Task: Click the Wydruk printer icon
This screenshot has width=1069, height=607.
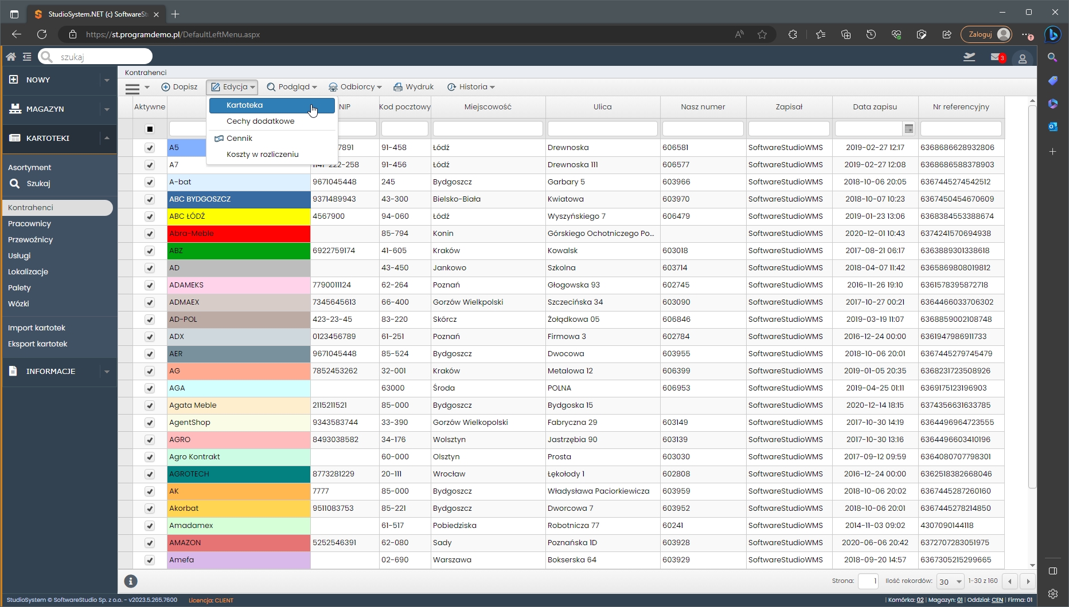Action: pos(398,87)
